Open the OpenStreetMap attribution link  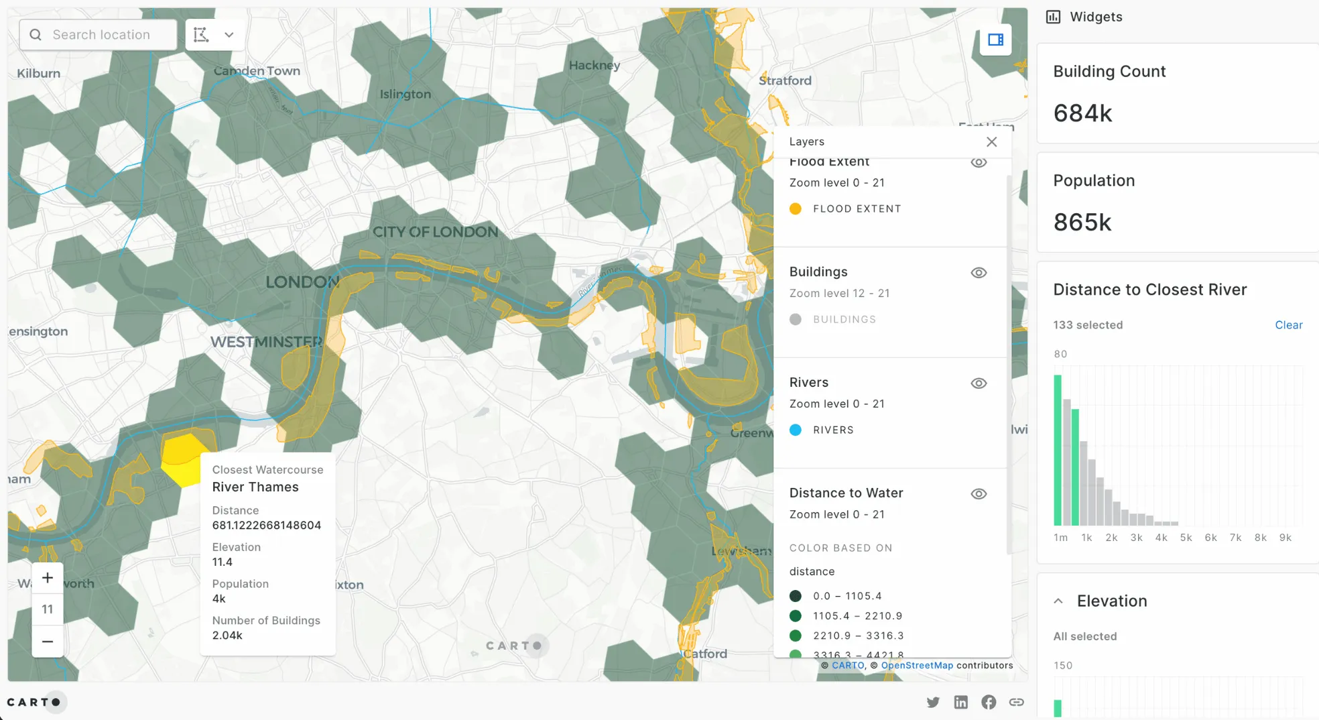pyautogui.click(x=916, y=666)
